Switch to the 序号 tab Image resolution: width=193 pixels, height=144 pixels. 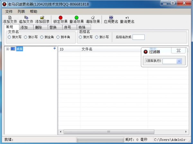coord(69,27)
